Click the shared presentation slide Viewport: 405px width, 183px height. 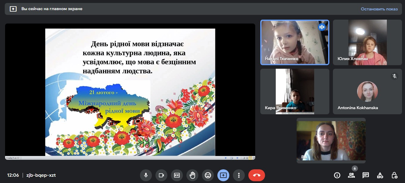pyautogui.click(x=130, y=92)
